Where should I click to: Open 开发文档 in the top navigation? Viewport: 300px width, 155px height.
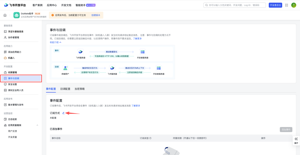point(66,5)
